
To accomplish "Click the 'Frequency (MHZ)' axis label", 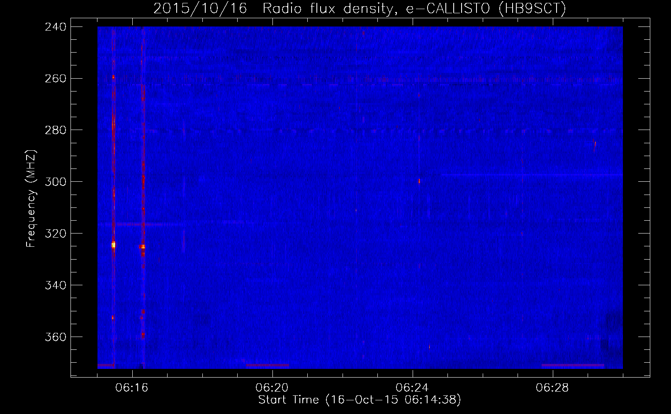I will [31, 198].
